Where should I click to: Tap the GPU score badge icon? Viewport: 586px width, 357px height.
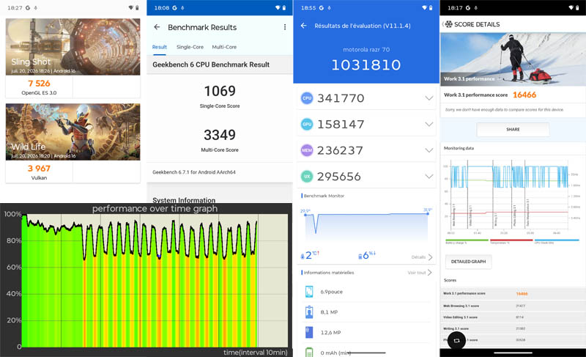(307, 124)
